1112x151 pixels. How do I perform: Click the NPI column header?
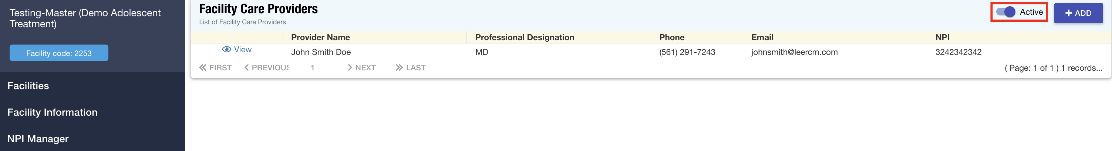(942, 38)
